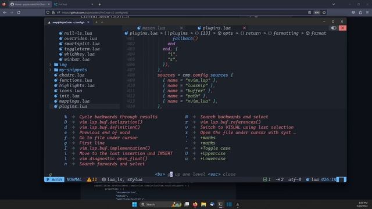This screenshot has width=372, height=209.
Task: Click the taskbar Search box
Action: tap(161, 204)
